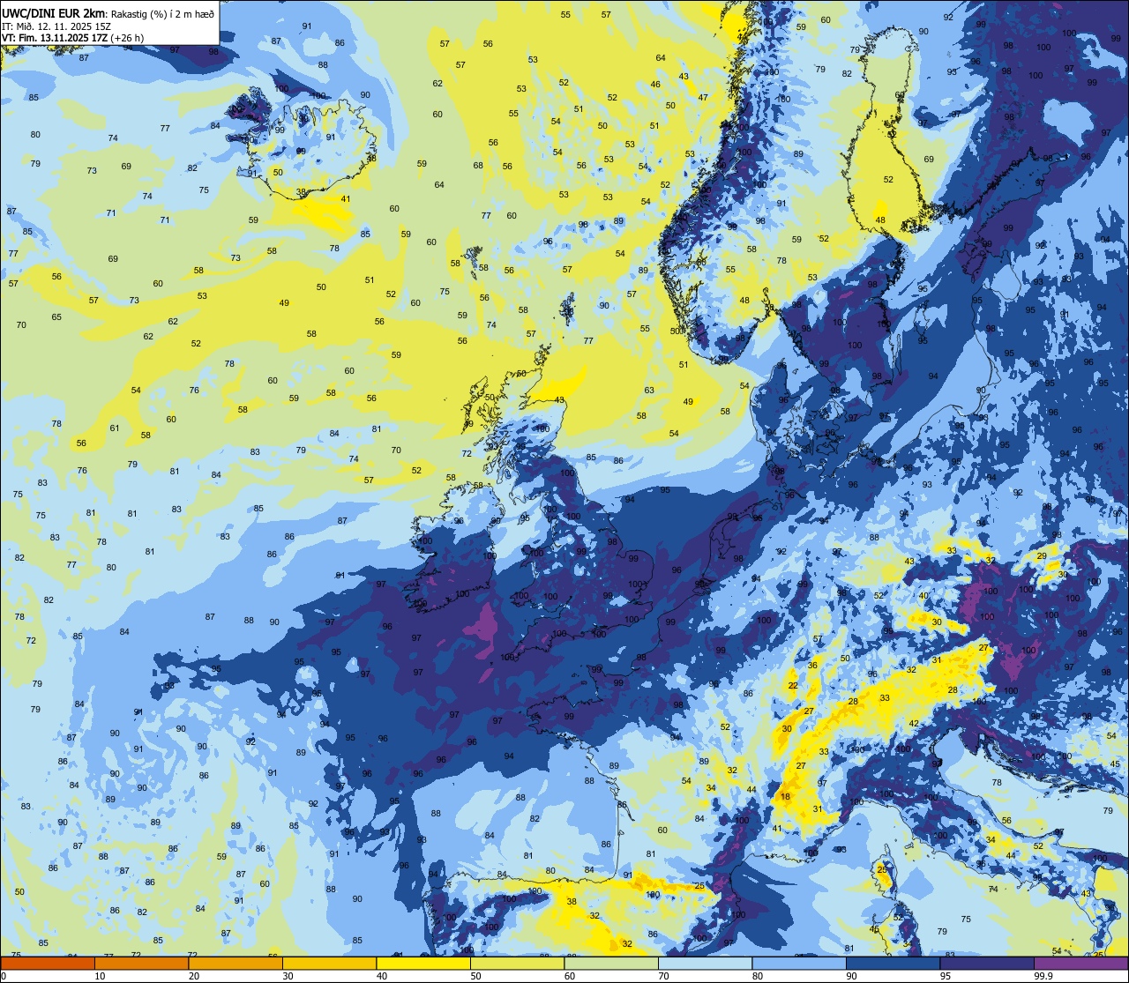Click the 'VT: Fim. 13.11.2025 17Z (+26 h)' line
This screenshot has height=983, width=1129.
coord(72,38)
